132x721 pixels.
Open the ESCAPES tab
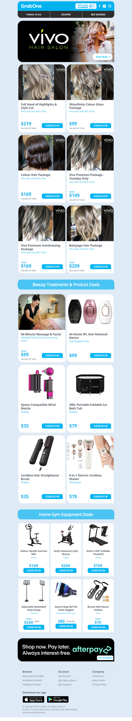66,15
